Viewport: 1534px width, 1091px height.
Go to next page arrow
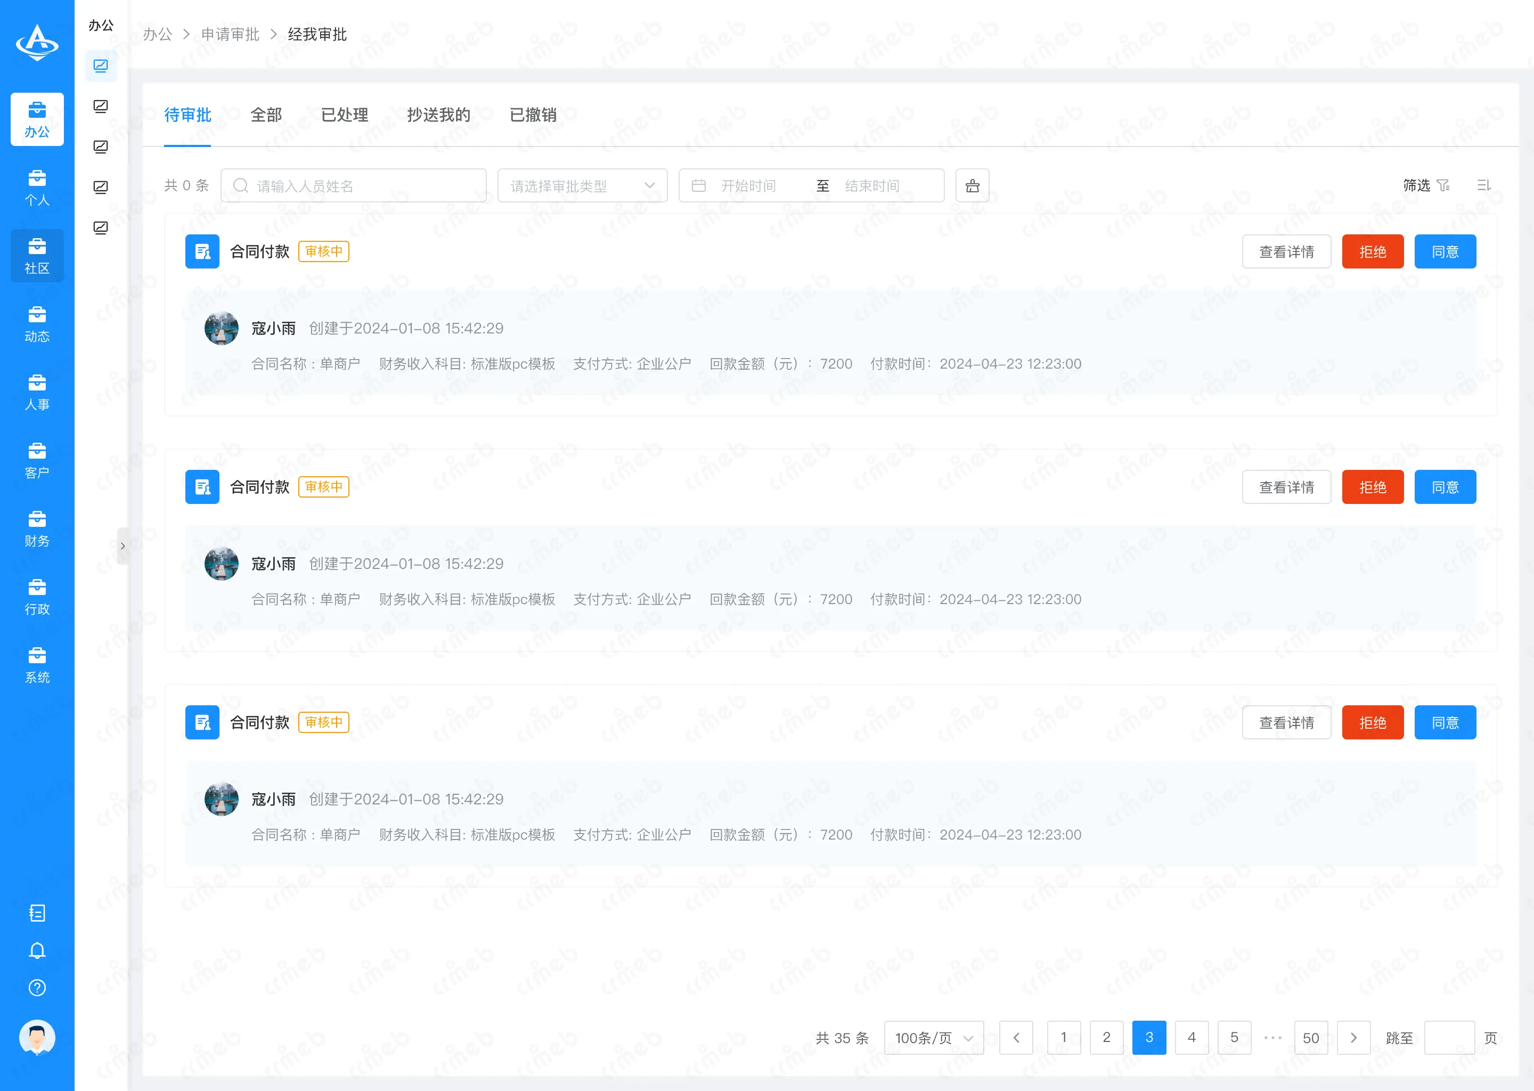coord(1353,1038)
